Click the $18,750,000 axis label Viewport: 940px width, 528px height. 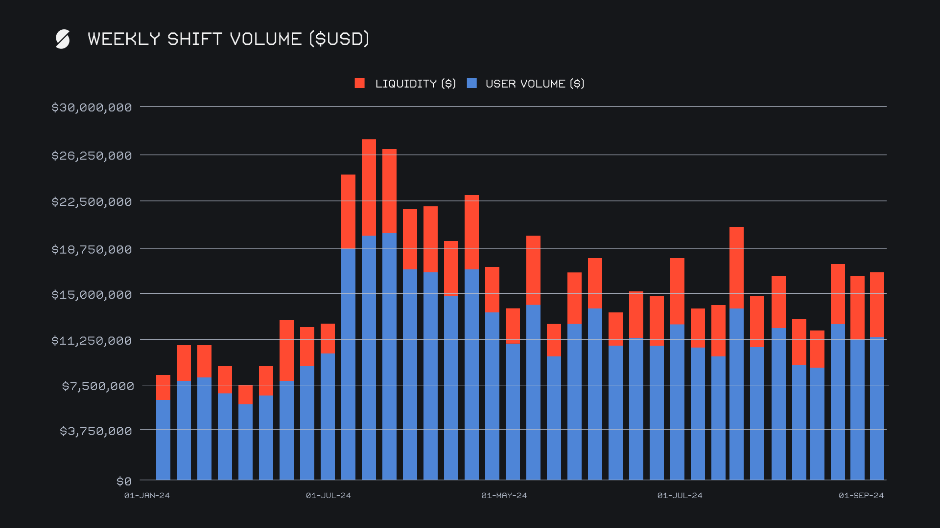point(92,250)
